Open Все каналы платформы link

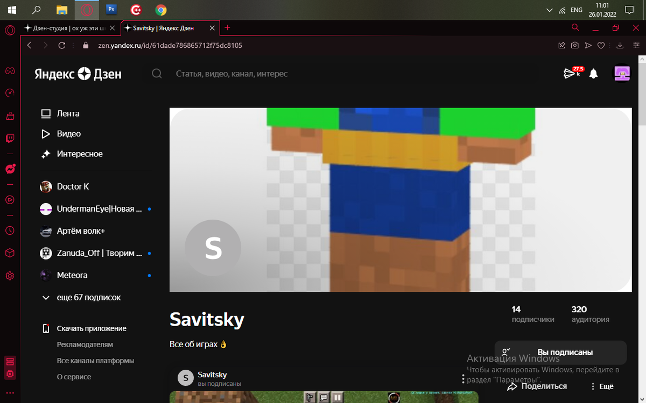pos(95,361)
